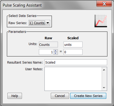Click User Notes scrollbar down arrow
Screen dimensions: 114x106
pos(104,88)
